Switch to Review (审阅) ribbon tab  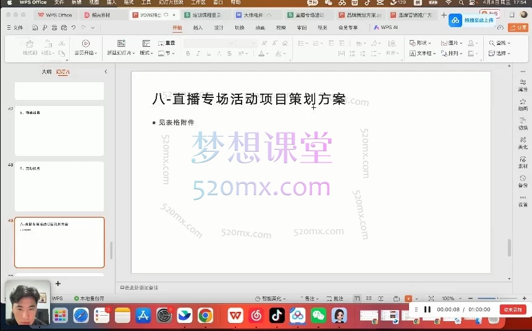coord(302,28)
